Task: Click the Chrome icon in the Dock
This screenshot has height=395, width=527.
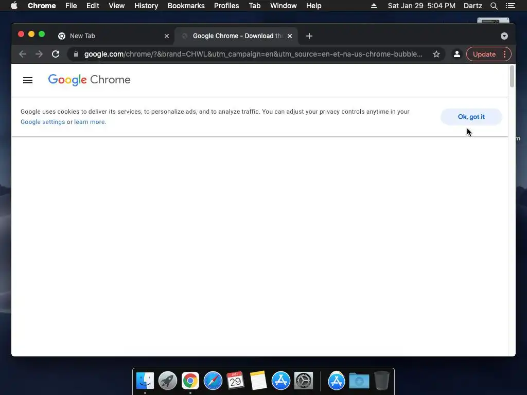Action: pos(190,381)
